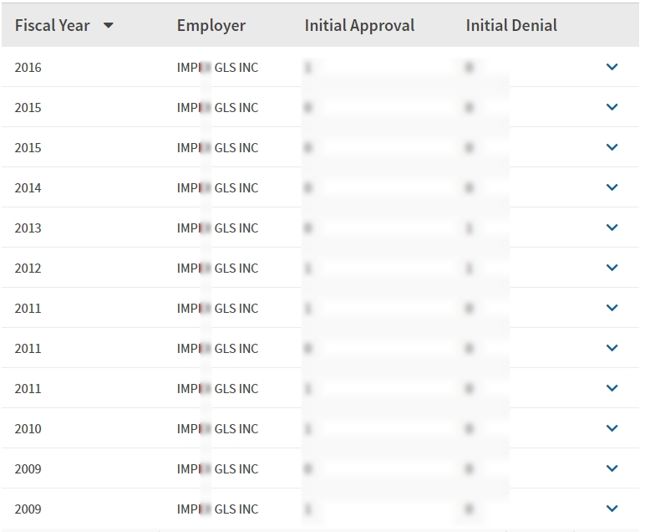Expand the 2016 fiscal year row
The width and height of the screenshot is (645, 532).
coord(612,67)
